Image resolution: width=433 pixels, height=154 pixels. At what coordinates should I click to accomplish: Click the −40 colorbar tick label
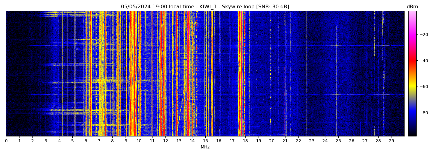[422, 61]
